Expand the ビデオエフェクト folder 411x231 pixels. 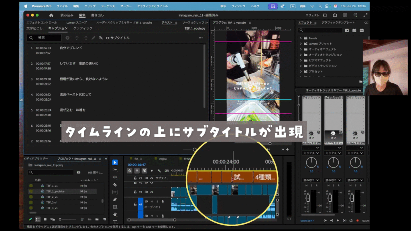tap(301, 60)
